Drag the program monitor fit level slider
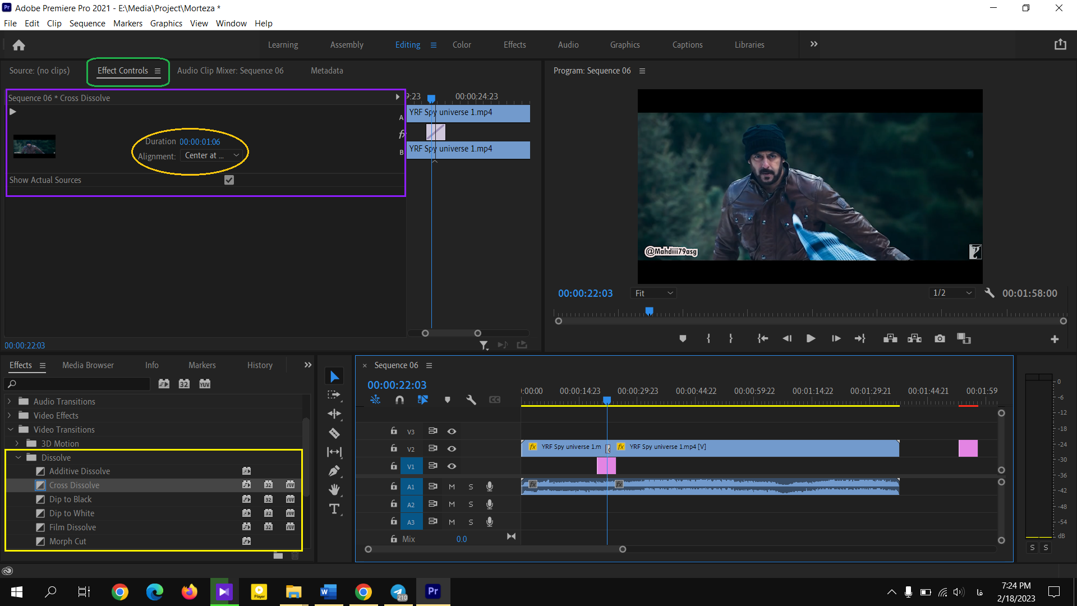This screenshot has height=606, width=1077. point(654,293)
